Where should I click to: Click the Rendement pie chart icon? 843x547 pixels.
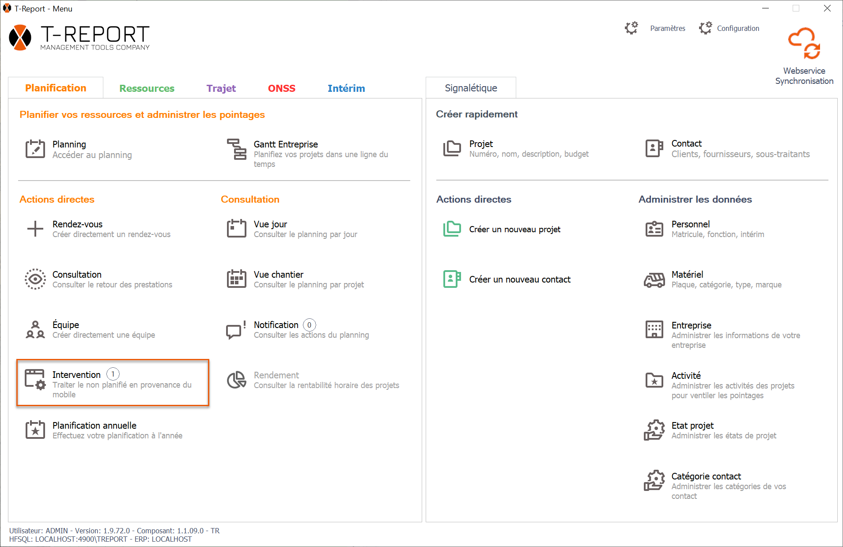237,380
